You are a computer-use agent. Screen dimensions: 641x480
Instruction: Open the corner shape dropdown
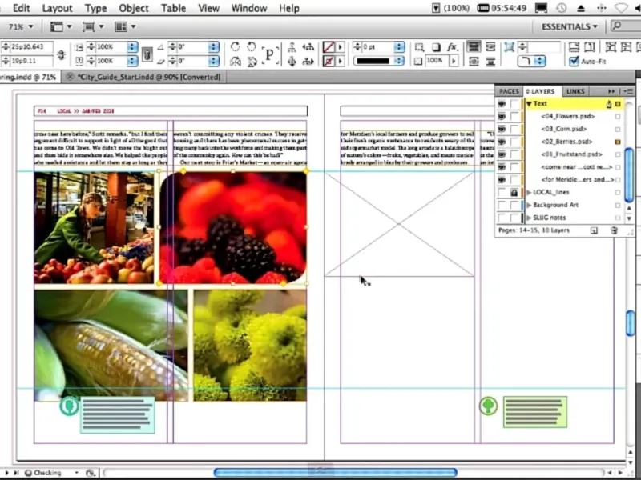coord(531,62)
